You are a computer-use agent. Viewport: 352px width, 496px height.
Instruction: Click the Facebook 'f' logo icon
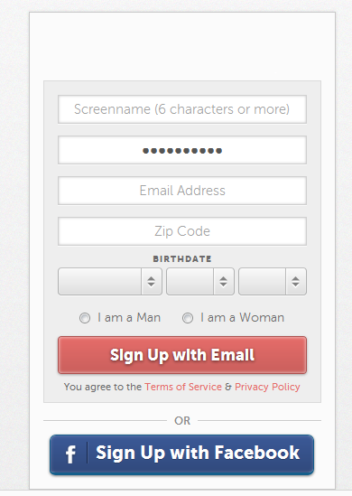click(x=70, y=454)
